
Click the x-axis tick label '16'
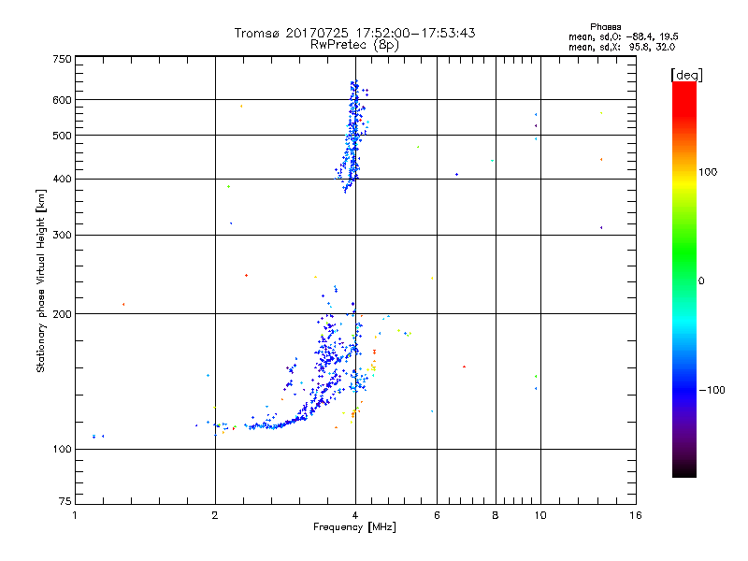point(636,515)
